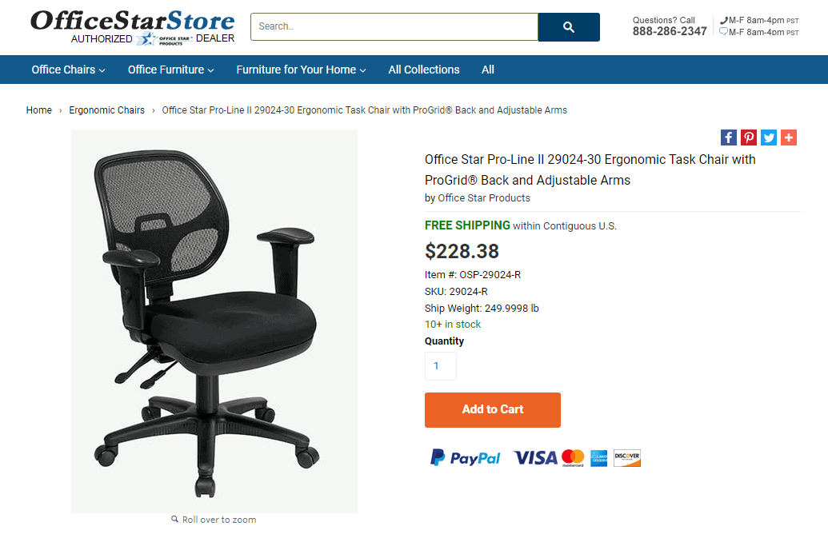Expand the Office Furniture dropdown menu
Viewport: 828px width, 546px height.
pyautogui.click(x=170, y=70)
